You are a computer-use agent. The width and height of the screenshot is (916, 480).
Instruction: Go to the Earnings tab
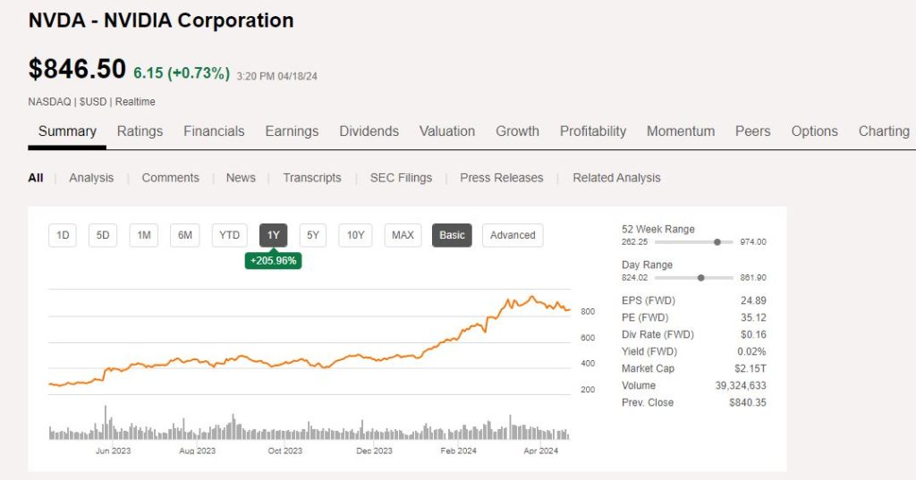(292, 131)
